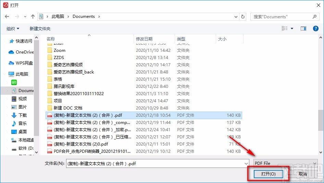Click the green iQiyi sidebar icon
Viewport: 324px width, 183px height.
pos(14,82)
